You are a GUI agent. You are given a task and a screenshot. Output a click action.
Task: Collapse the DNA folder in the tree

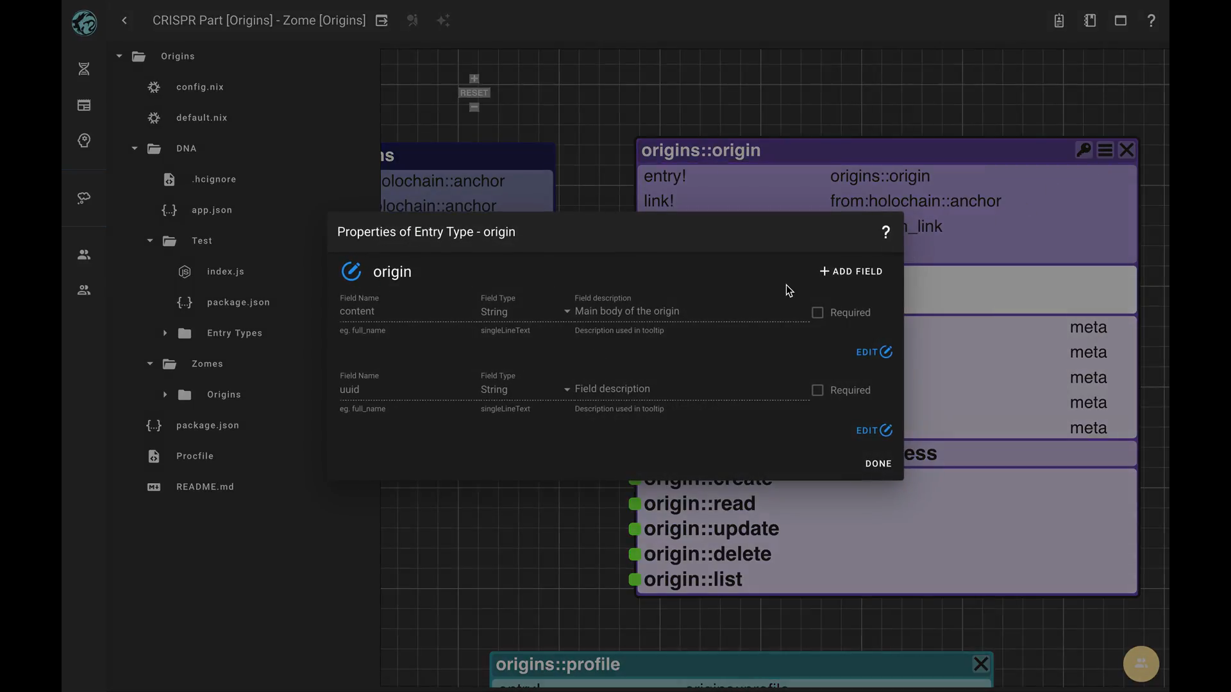pyautogui.click(x=135, y=149)
